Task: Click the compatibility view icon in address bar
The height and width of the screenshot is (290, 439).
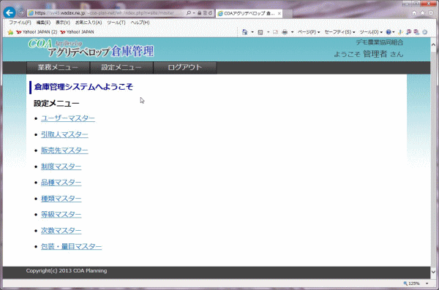Action: (x=205, y=13)
